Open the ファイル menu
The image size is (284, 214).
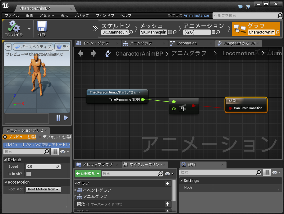12,16
